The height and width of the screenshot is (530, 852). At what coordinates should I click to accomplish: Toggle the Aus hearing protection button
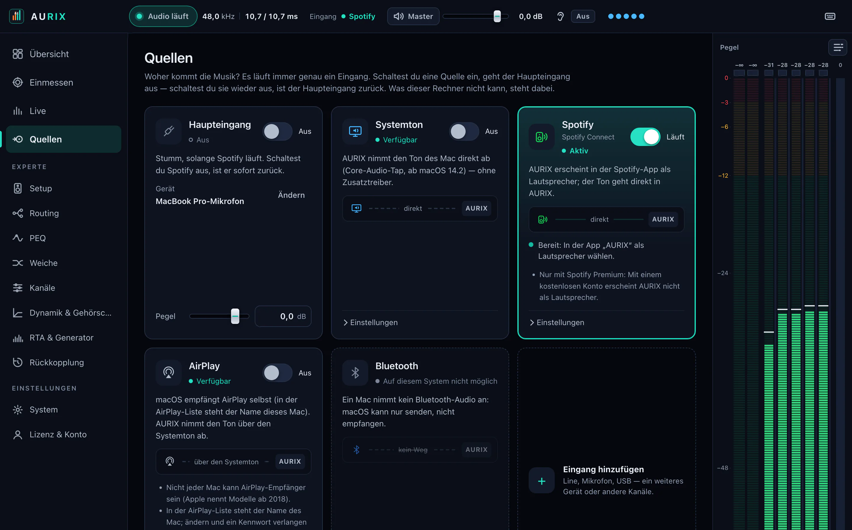(583, 16)
